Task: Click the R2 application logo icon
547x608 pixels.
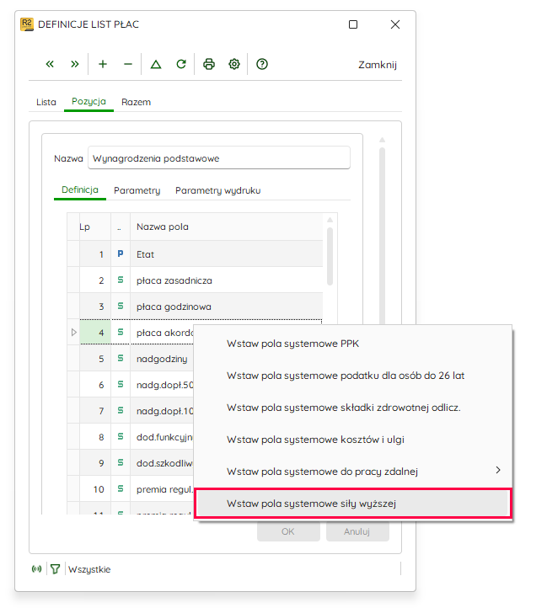Action: point(27,24)
